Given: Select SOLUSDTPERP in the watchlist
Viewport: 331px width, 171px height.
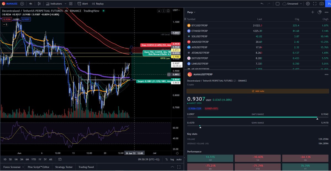Looking at the screenshot, I should click(258, 36).
